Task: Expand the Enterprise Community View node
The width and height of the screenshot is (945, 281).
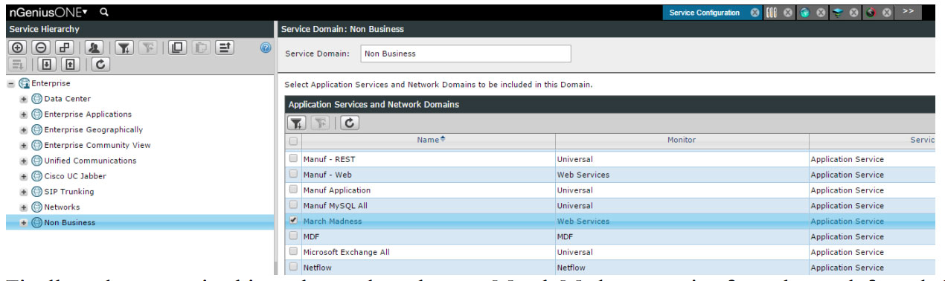Action: click(24, 146)
